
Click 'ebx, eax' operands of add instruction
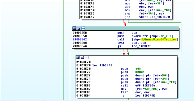[x=146, y=7]
